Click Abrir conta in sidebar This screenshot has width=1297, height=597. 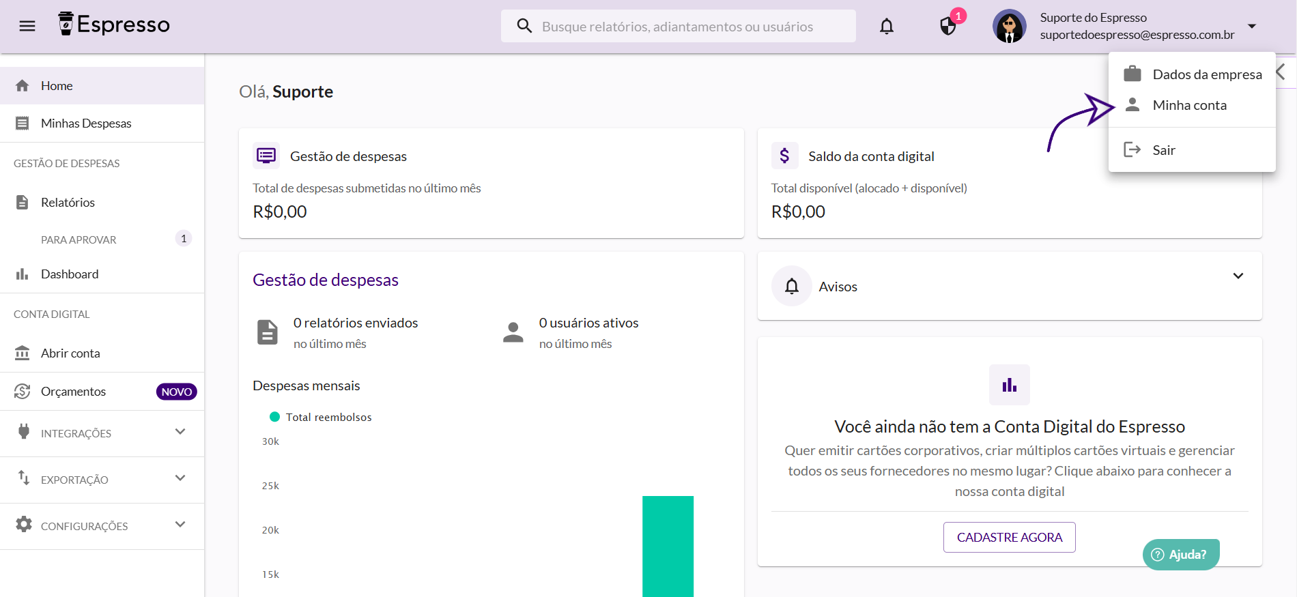click(102, 353)
